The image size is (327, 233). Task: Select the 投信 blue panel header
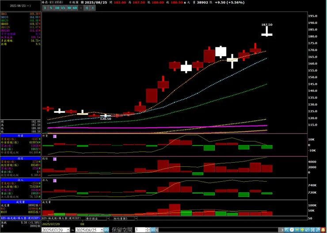coord(20,158)
